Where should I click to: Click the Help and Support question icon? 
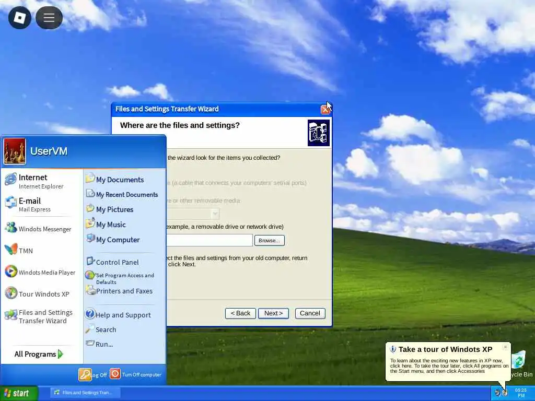tap(90, 313)
